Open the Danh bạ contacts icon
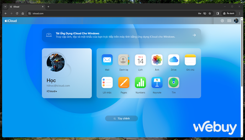The image size is (245, 140). 124,60
